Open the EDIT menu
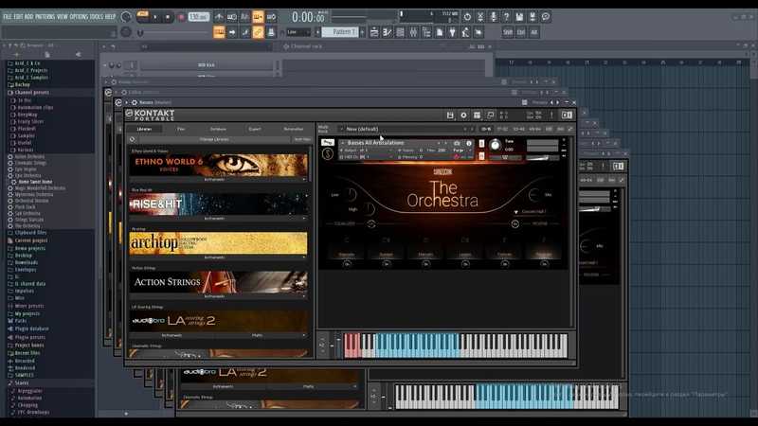The width and height of the screenshot is (758, 426). click(x=17, y=16)
